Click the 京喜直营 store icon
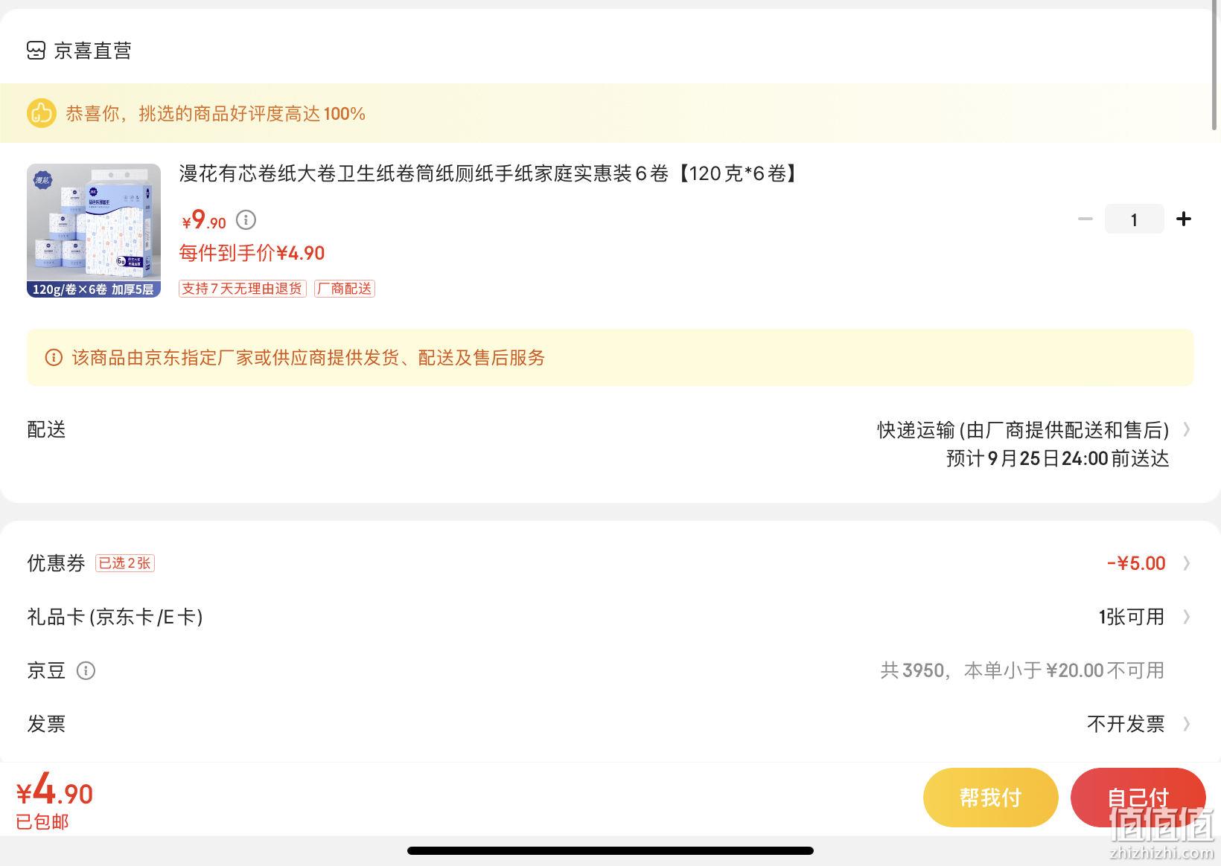This screenshot has height=866, width=1221. (x=36, y=51)
